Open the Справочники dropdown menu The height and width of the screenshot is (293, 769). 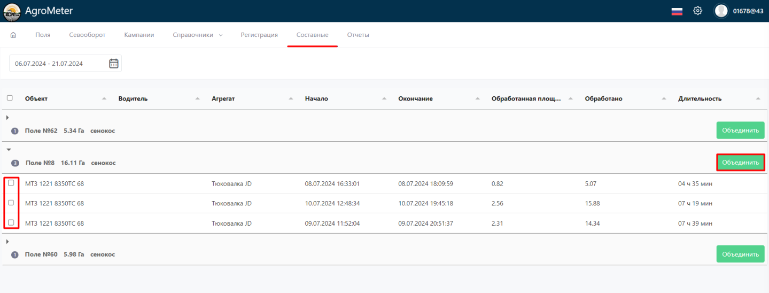pyautogui.click(x=197, y=35)
